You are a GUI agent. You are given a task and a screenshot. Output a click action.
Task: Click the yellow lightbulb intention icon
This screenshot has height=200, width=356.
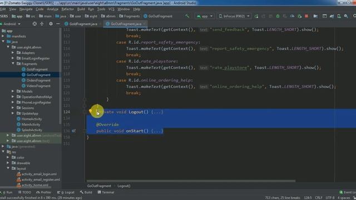90,111
